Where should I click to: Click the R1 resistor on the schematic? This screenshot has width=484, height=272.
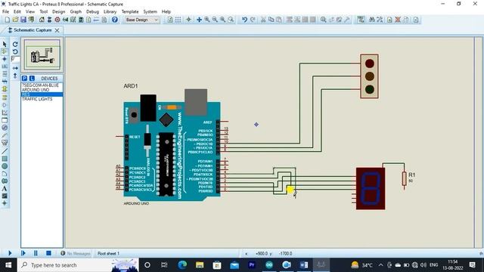click(x=404, y=178)
